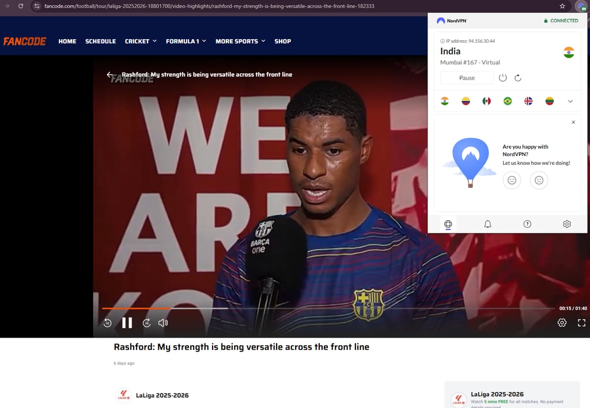Image resolution: width=590 pixels, height=408 pixels.
Task: Open NordVPN settings gear tab
Action: tap(567, 224)
